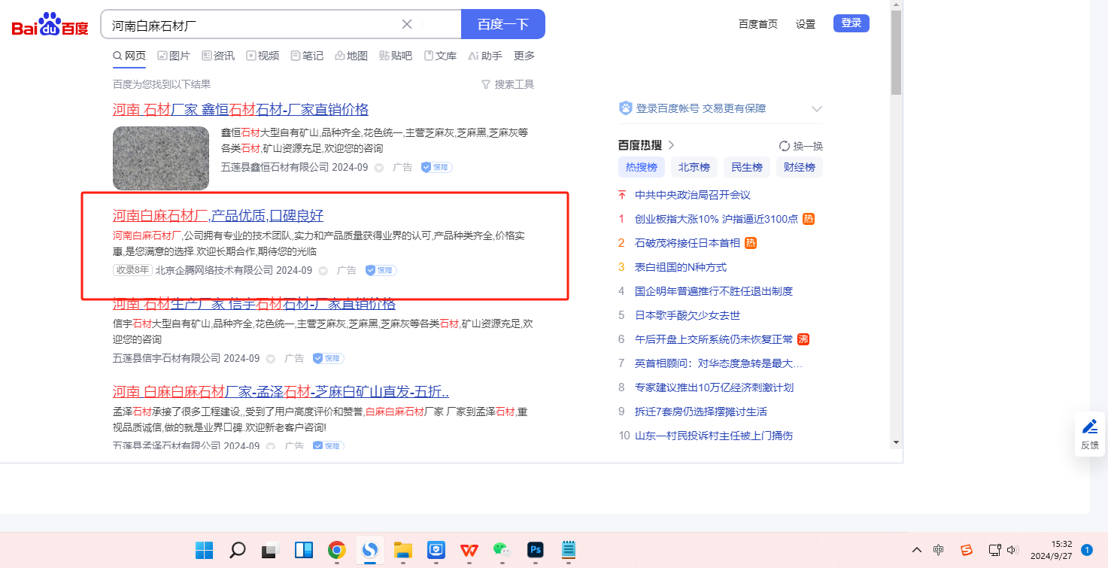Expand the 更多 search categories
Viewport: 1108px width, 568px height.
[x=524, y=56]
